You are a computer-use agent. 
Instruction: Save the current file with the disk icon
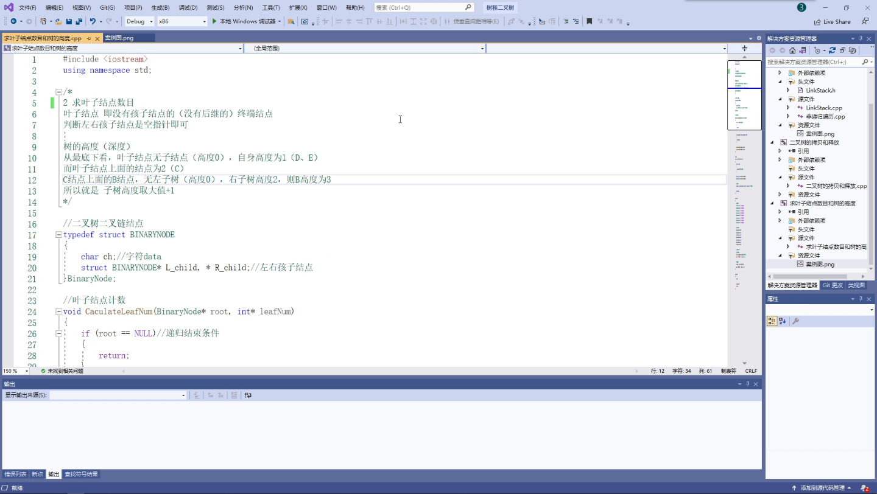[x=69, y=21]
